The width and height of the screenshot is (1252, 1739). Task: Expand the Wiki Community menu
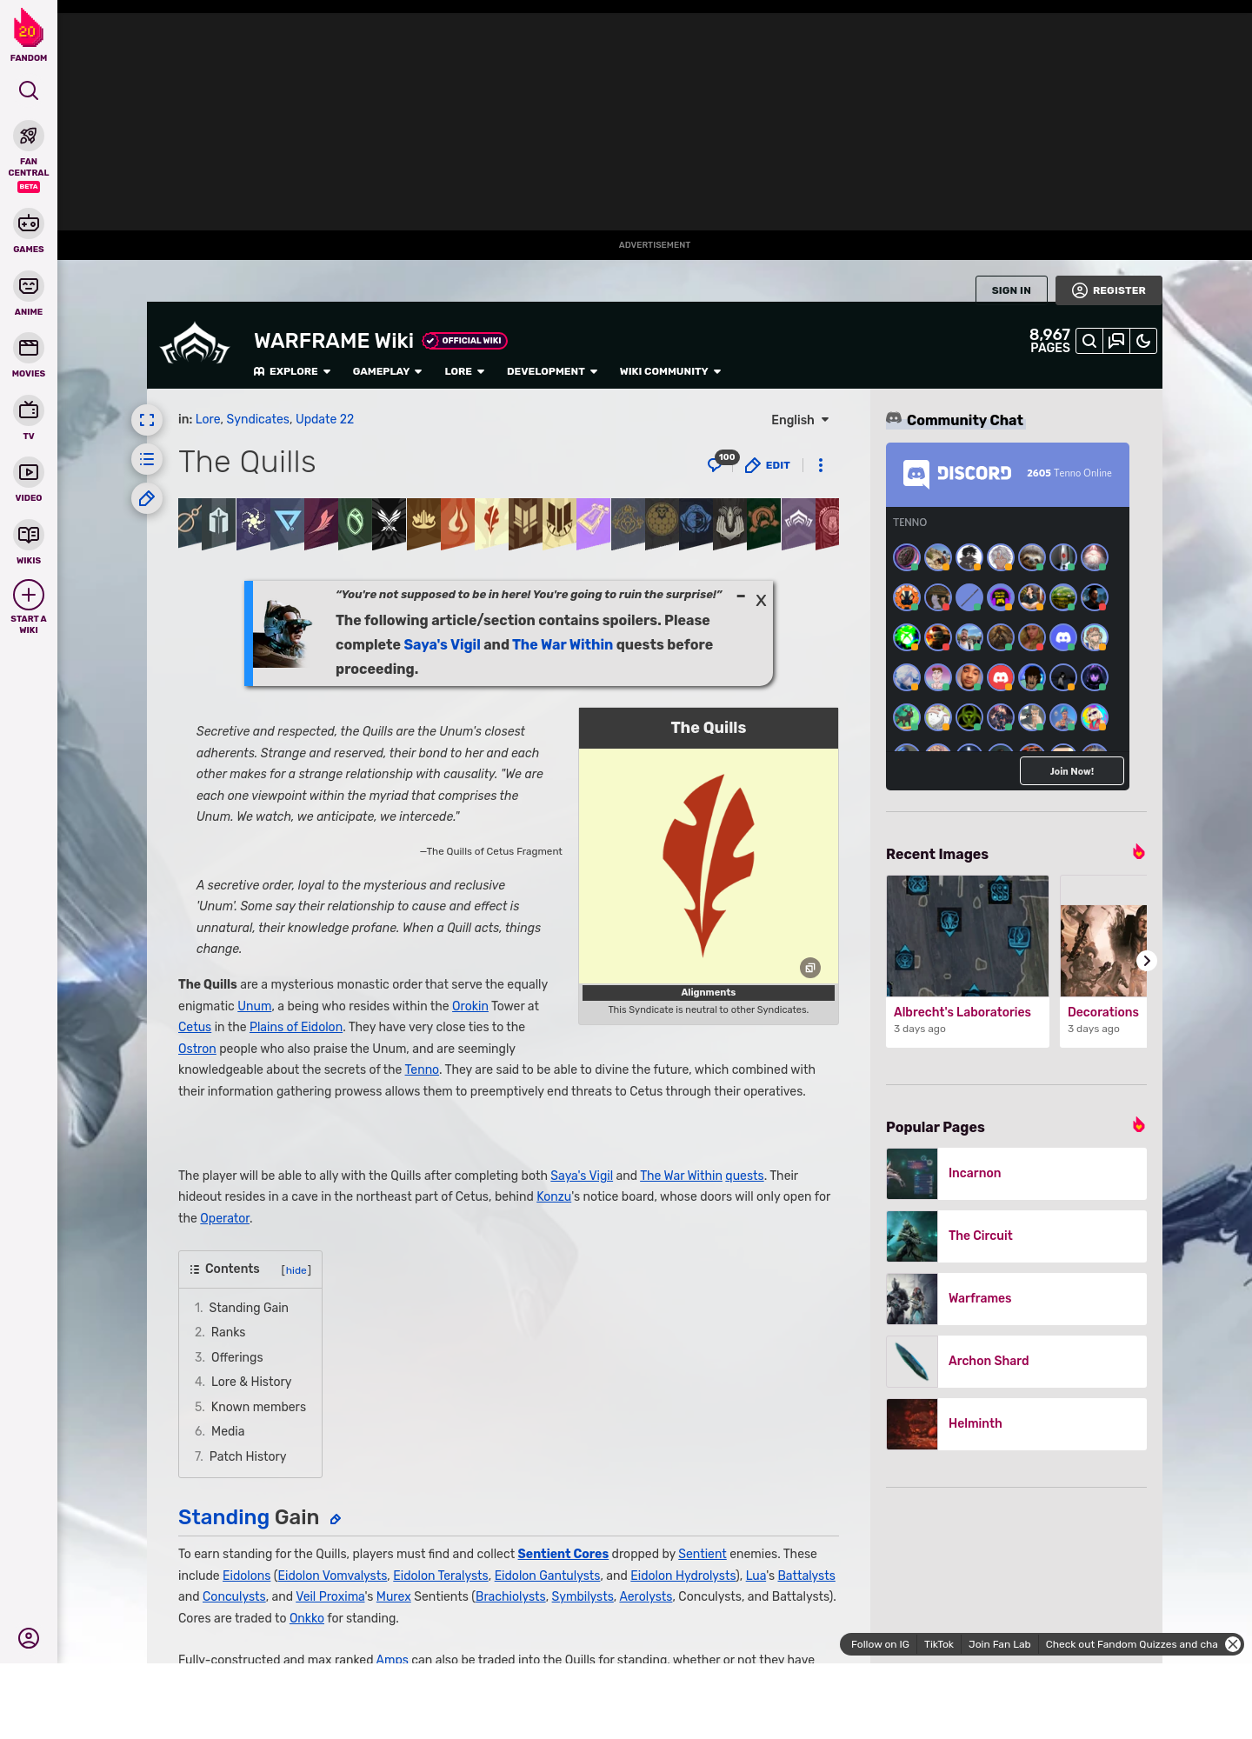click(670, 371)
